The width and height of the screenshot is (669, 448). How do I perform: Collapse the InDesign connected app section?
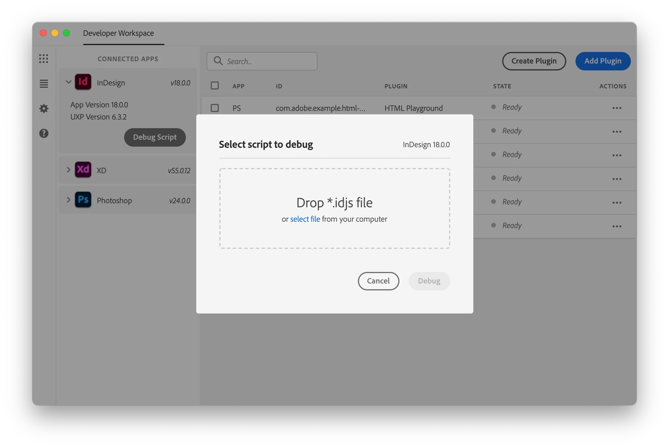[68, 82]
